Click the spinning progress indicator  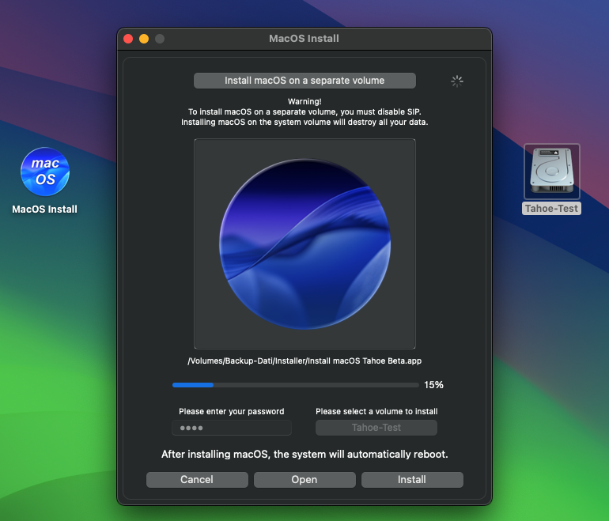[457, 81]
